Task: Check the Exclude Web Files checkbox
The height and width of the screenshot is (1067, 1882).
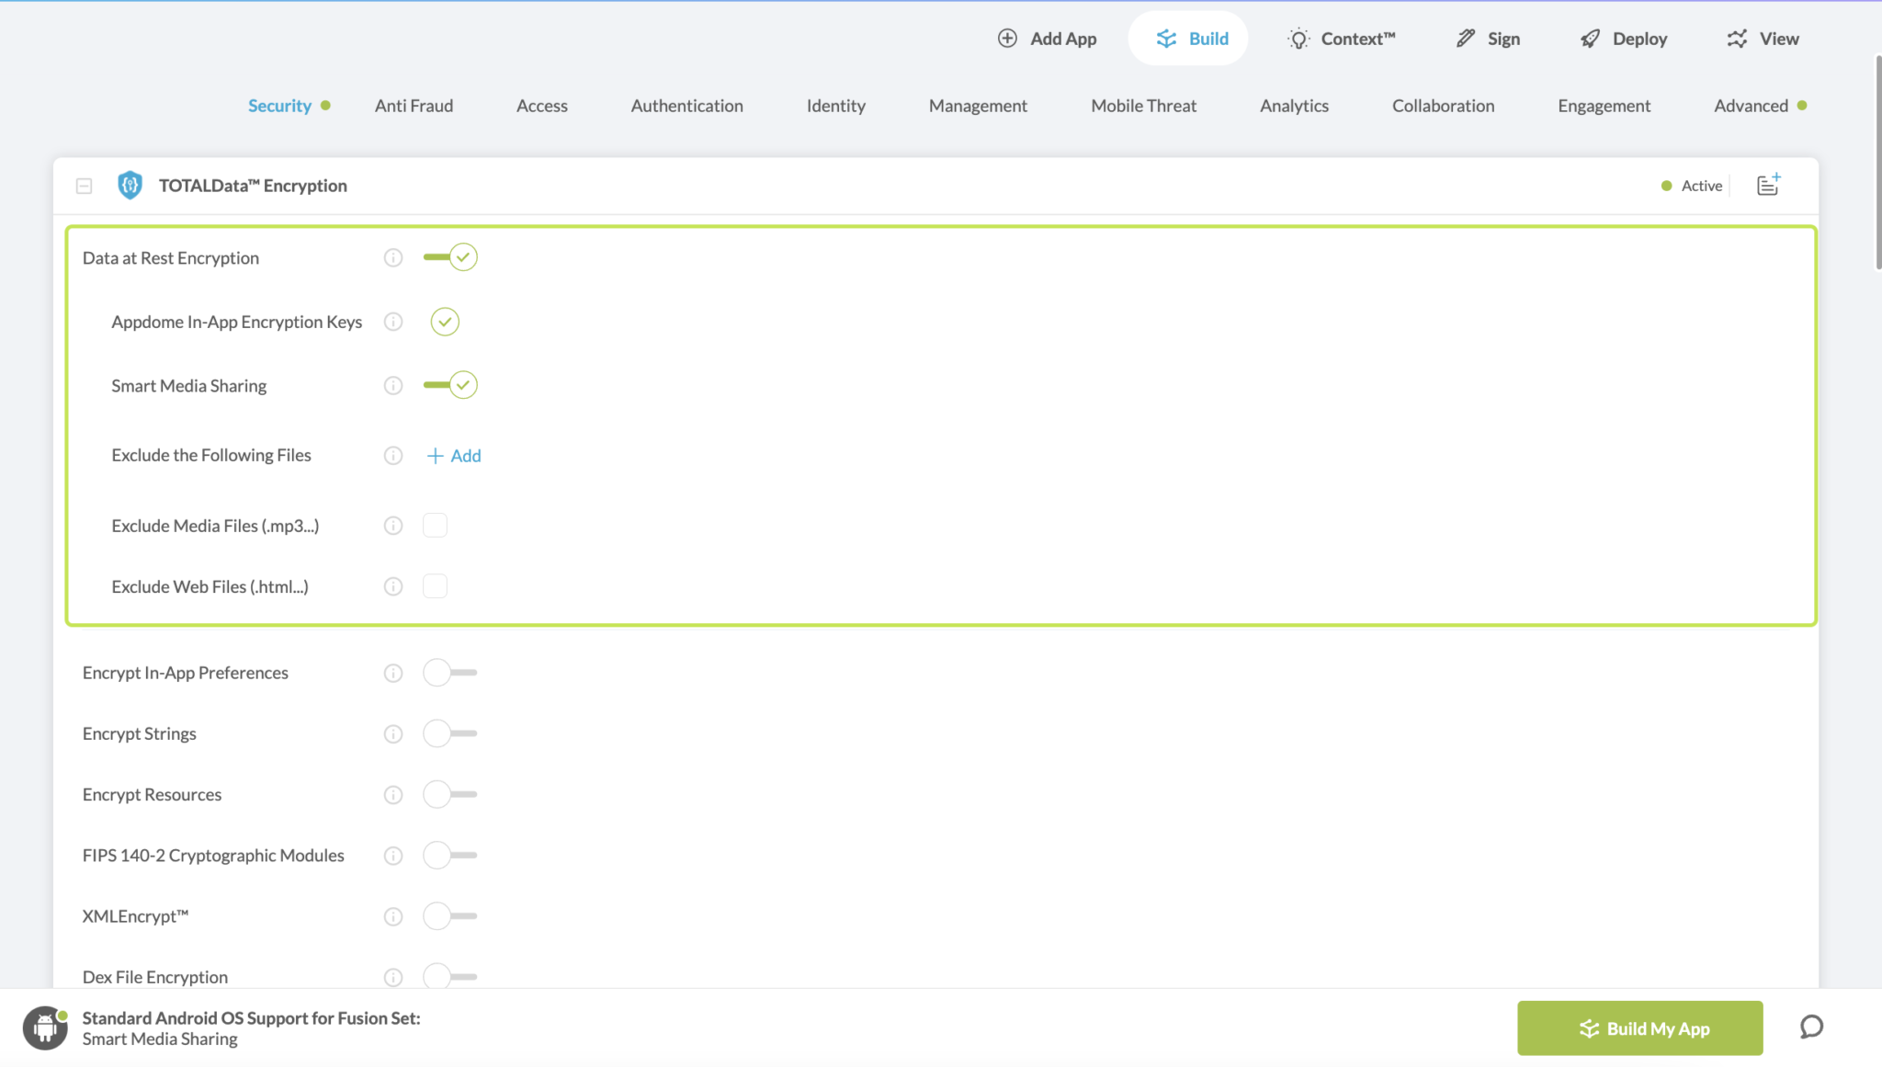Action: [435, 586]
